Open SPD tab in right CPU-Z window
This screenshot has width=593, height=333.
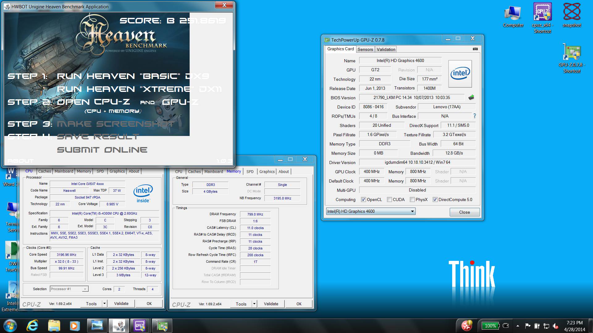tap(250, 171)
